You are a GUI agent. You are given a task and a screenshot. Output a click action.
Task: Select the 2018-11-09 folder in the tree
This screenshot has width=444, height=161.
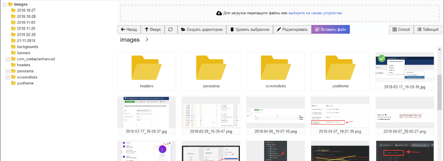(26, 23)
